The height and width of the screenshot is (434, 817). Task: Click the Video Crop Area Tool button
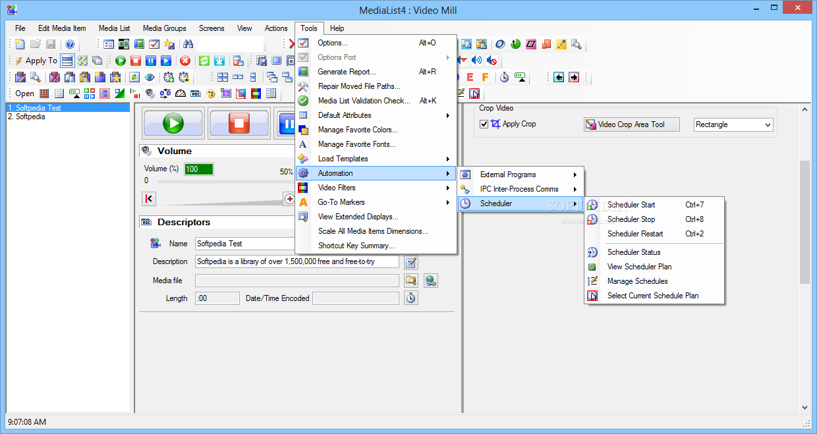point(631,124)
